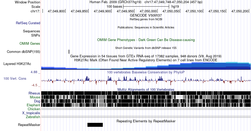This screenshot has height=131, width=251.
Task: Click the 100 vertebrates Basewise Conservation title
Action: (146, 72)
